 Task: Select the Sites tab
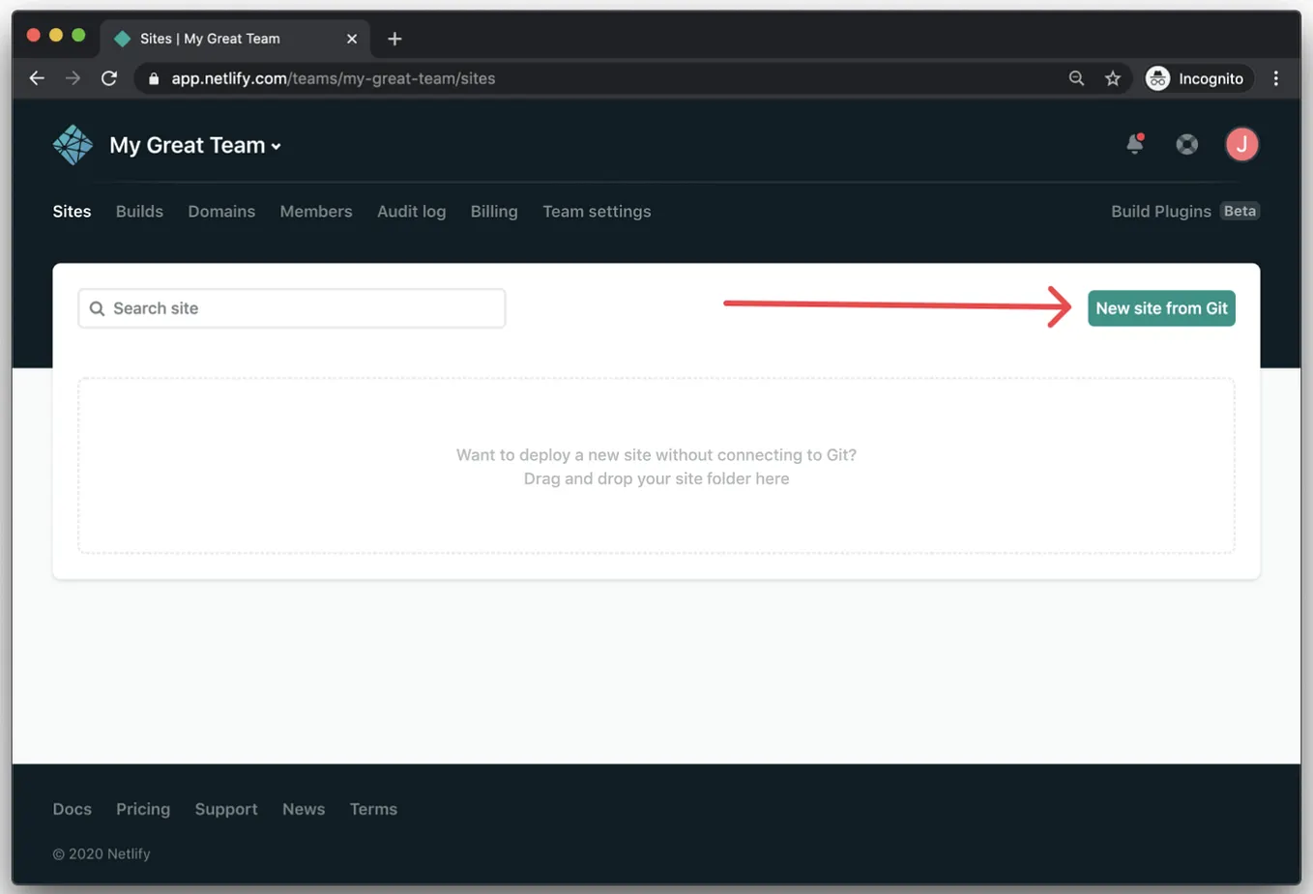click(72, 212)
